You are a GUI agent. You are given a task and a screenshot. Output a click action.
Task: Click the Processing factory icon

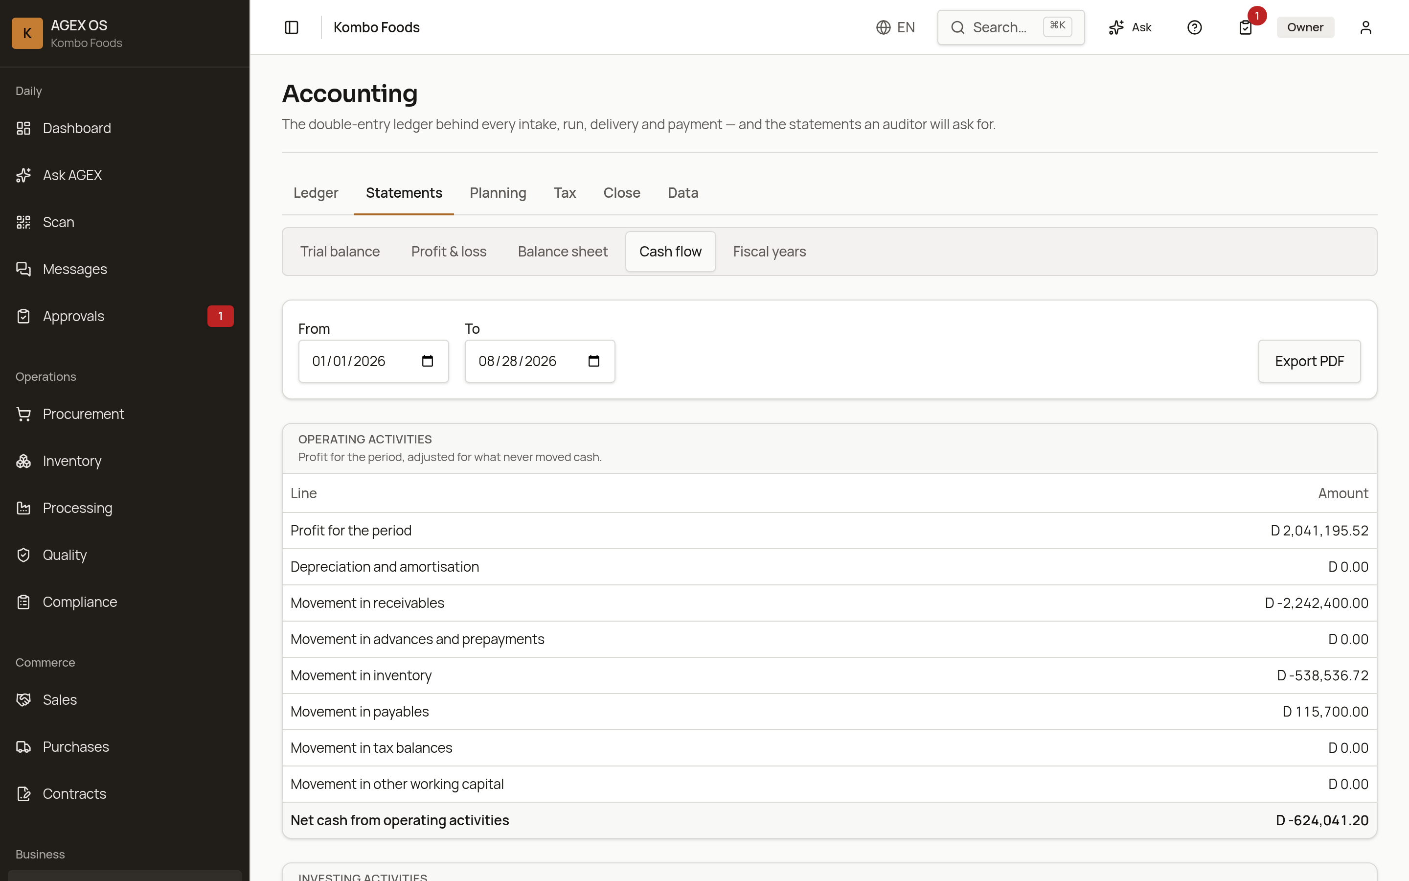(23, 508)
